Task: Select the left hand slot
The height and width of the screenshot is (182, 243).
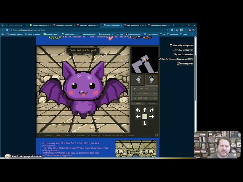Action: pos(138,80)
